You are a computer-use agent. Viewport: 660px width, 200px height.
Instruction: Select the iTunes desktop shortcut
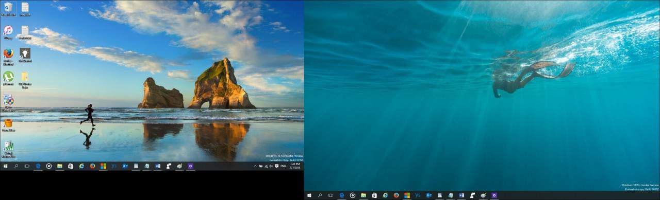coord(8,31)
